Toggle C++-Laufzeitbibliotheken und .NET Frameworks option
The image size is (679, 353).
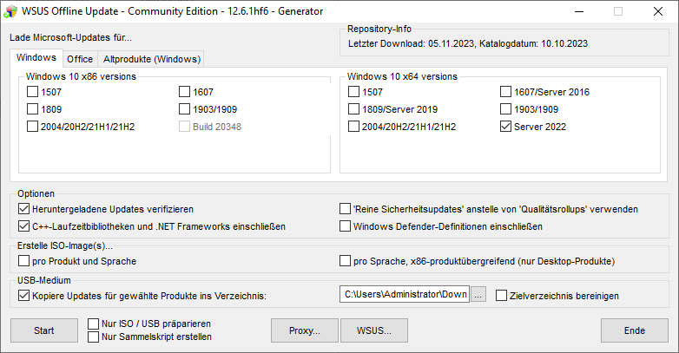23,226
